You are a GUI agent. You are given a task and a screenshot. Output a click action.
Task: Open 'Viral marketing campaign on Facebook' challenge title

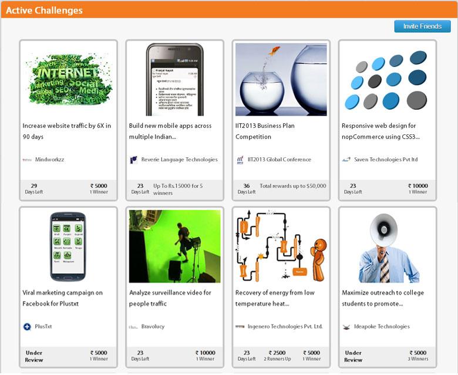click(62, 298)
